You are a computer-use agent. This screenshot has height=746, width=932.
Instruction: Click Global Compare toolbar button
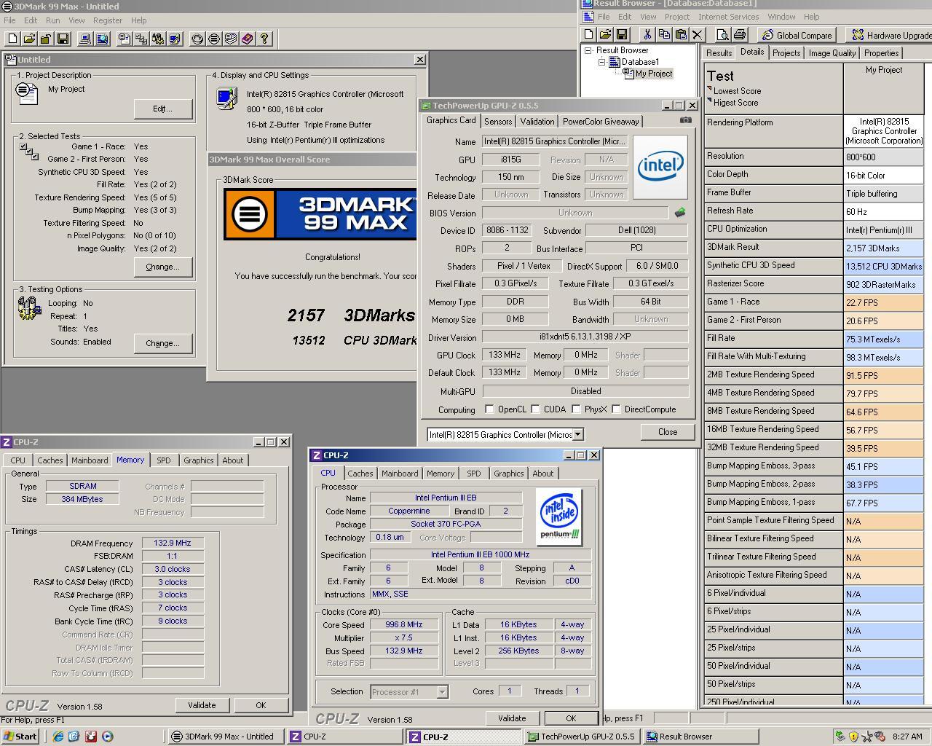click(x=797, y=35)
